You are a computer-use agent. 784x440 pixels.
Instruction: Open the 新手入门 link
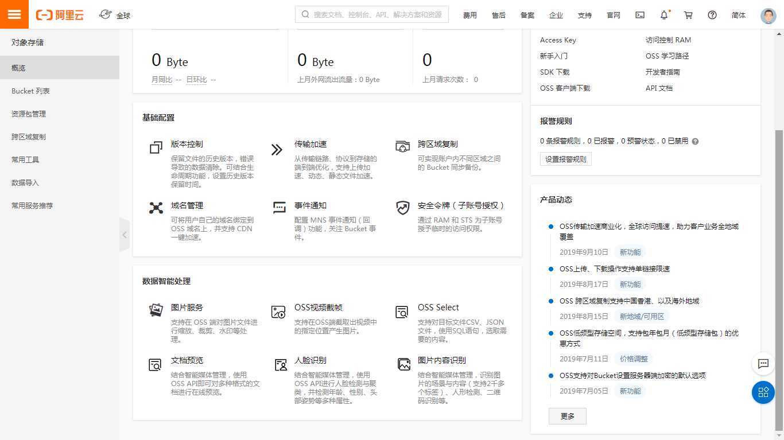(x=554, y=56)
